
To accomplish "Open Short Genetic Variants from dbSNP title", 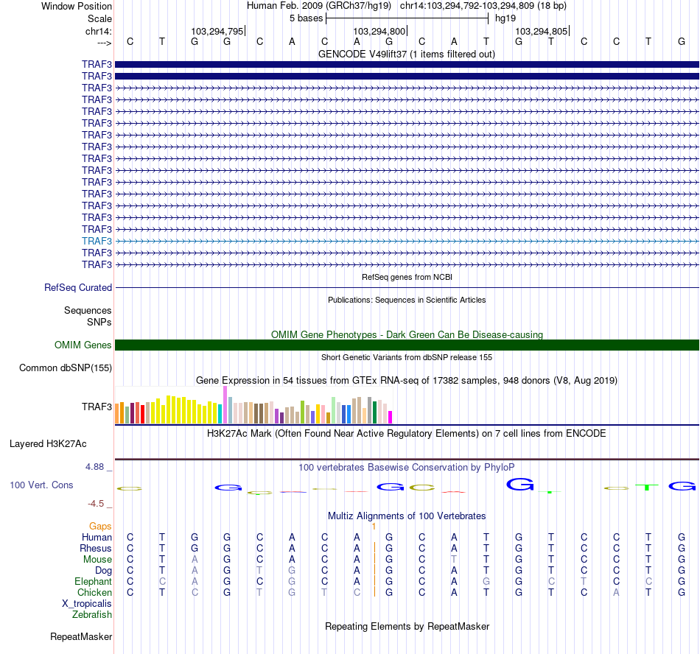I will pyautogui.click(x=407, y=357).
